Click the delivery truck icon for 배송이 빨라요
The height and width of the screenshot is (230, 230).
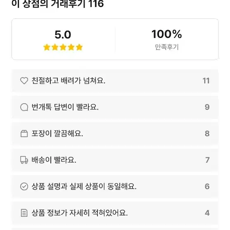[x=24, y=160]
